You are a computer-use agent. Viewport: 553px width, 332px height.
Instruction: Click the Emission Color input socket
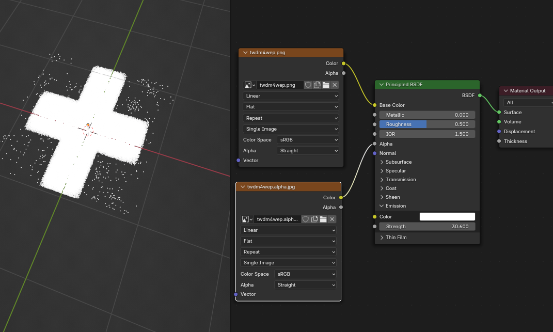pos(374,217)
